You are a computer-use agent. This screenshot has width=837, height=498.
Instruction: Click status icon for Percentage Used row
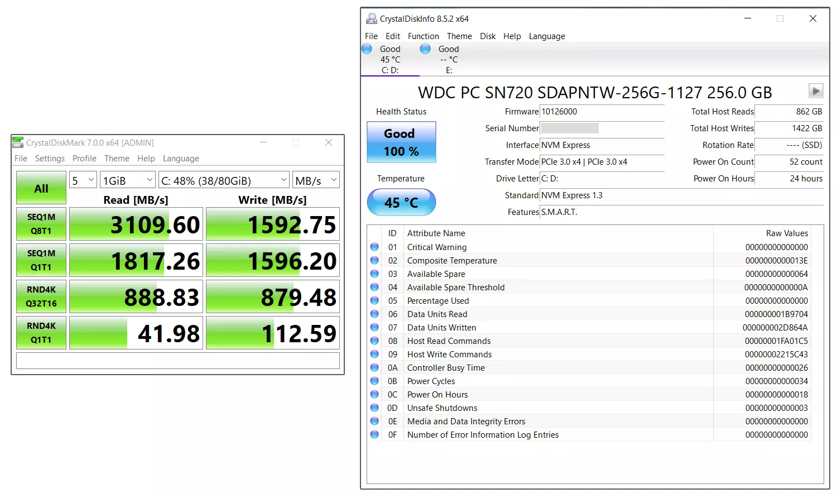point(374,300)
